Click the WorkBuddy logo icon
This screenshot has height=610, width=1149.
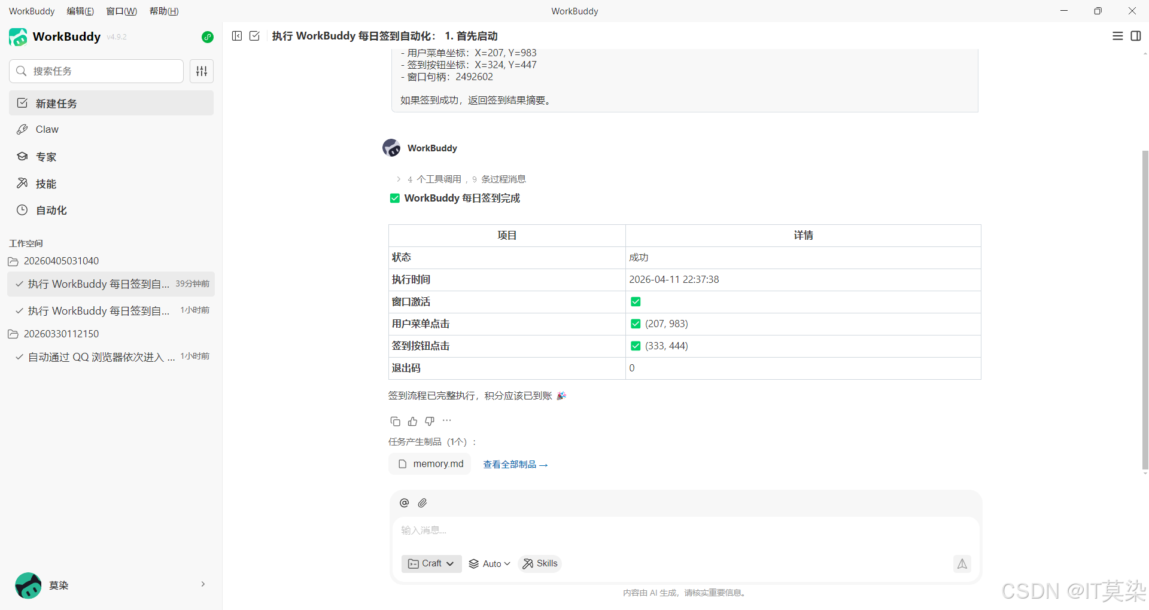point(18,37)
